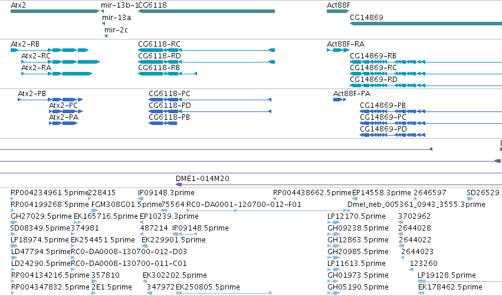Select the Act88F-RA transcript glyph

(338, 50)
